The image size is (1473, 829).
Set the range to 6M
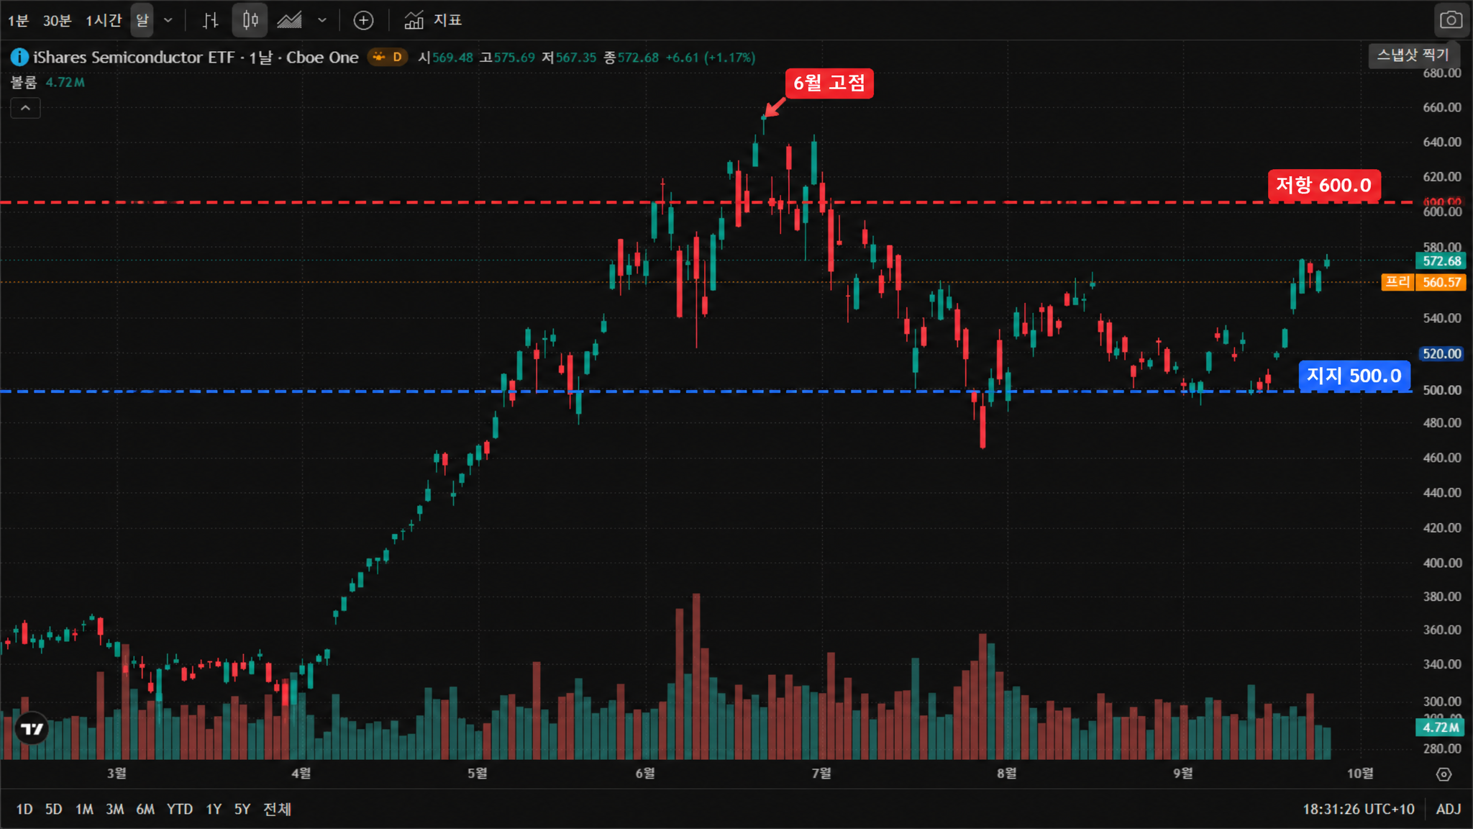145,809
